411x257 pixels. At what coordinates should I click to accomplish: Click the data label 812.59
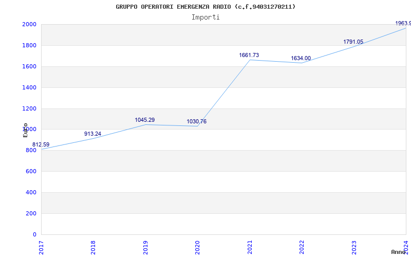click(41, 145)
